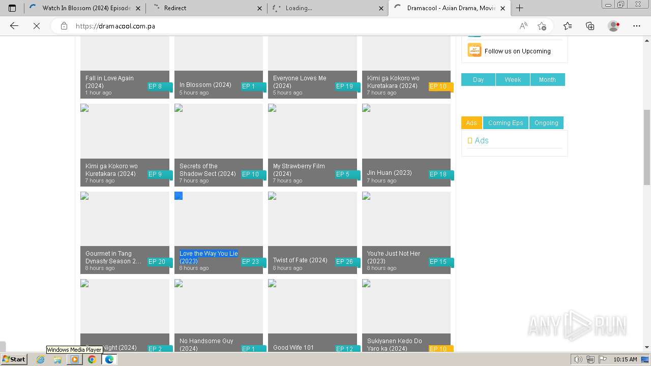Open No Handsome Guy (2024) title

point(206,345)
